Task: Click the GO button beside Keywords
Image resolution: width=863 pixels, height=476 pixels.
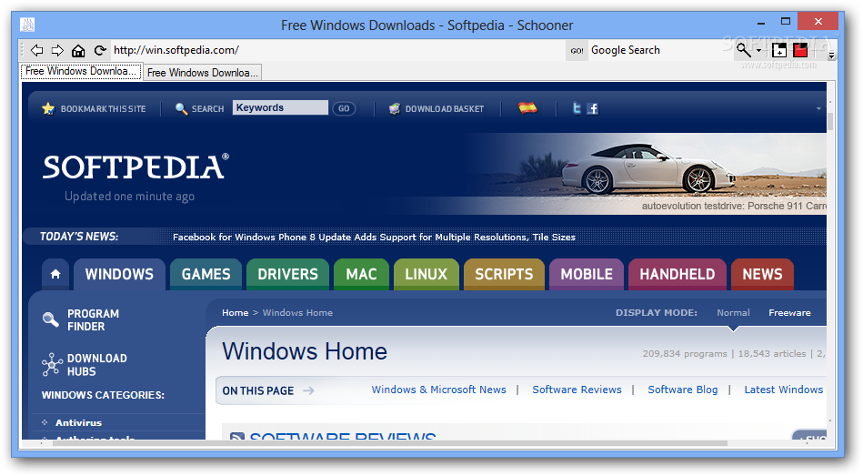Action: 344,108
